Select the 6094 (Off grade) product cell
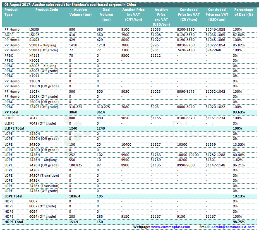Image resolution: width=259 pixels, height=233 pixels. (x=43, y=216)
